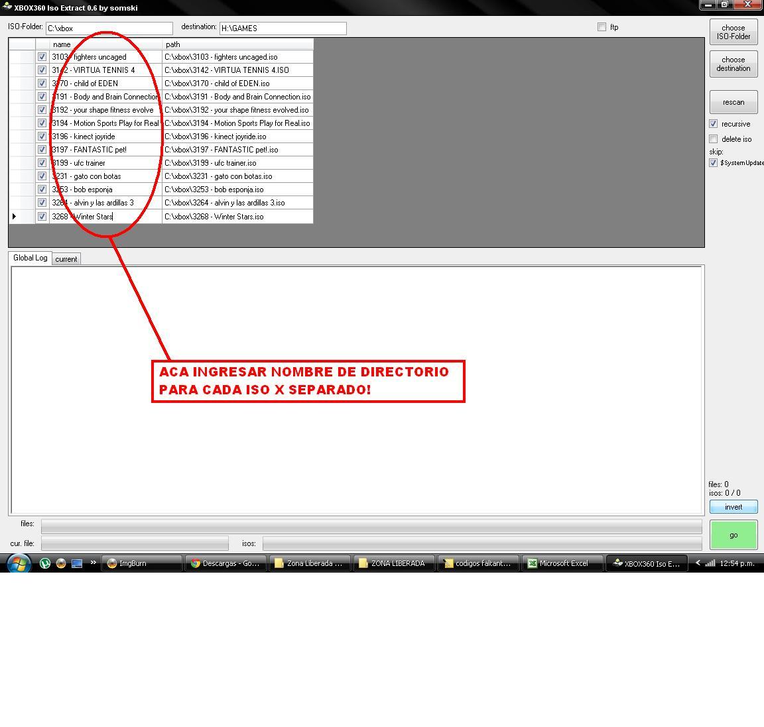Click path cell 'C:\xbox\3170 - child of EDEN.iso'

click(238, 84)
